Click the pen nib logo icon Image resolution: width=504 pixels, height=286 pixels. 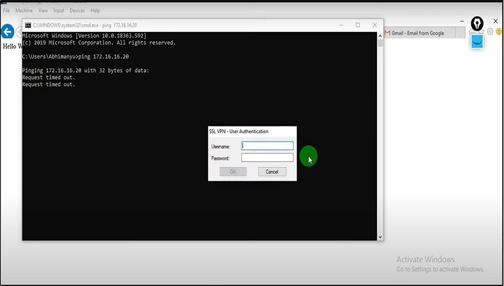[477, 23]
